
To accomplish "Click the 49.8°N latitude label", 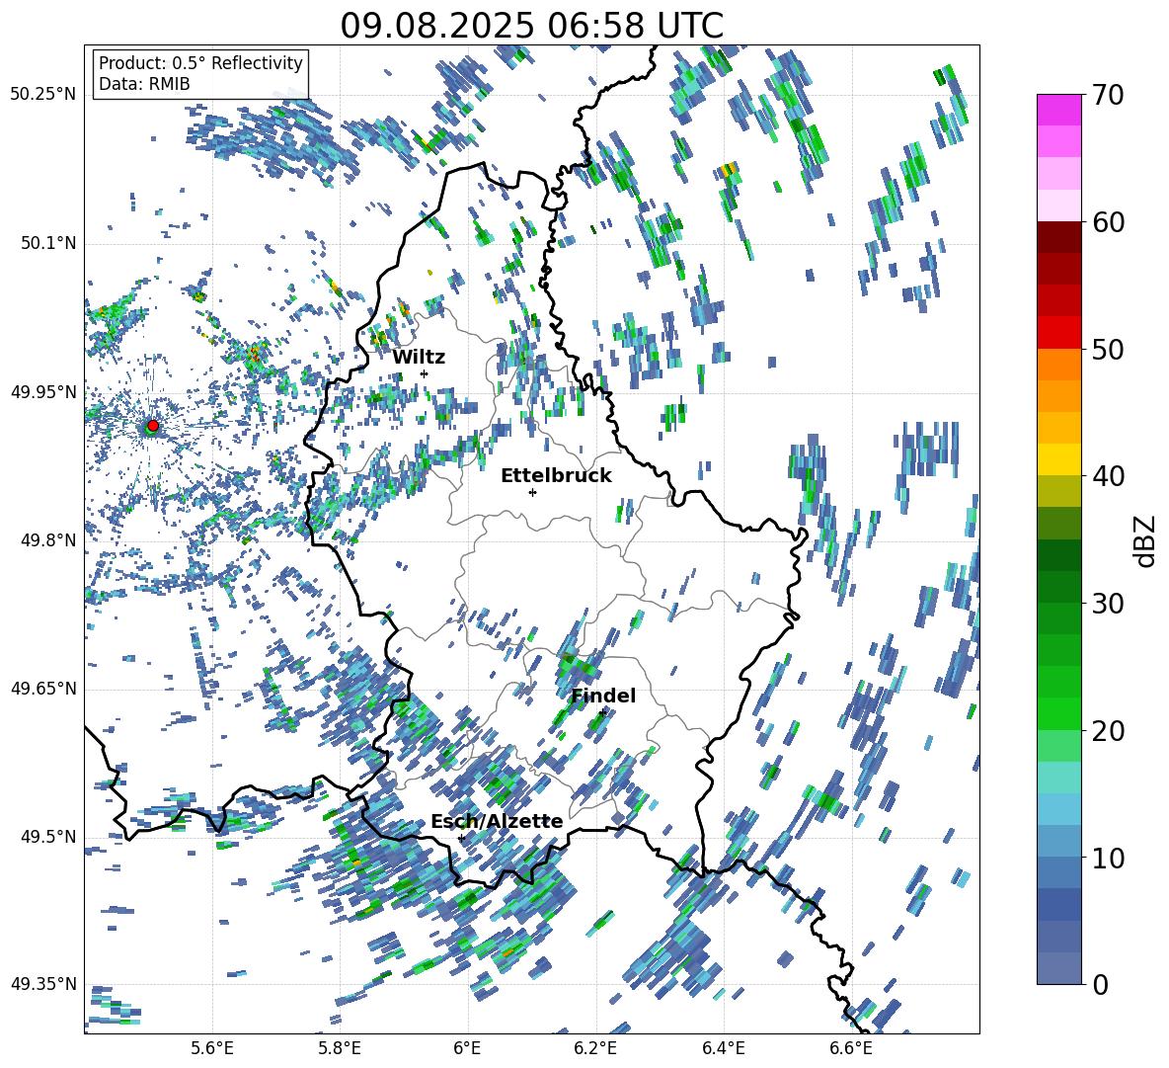I will click(47, 540).
